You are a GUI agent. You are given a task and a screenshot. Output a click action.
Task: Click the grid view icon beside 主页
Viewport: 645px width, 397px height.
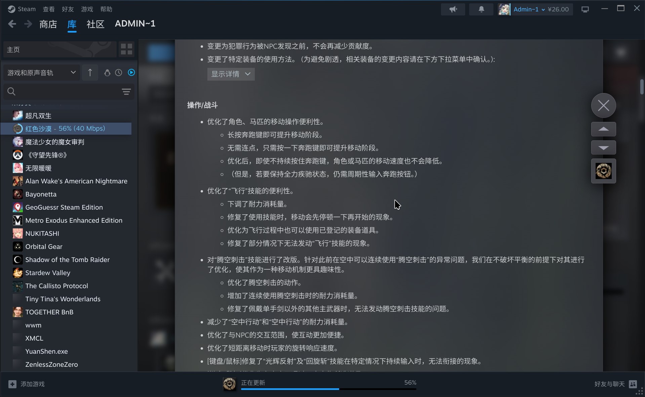coord(126,49)
